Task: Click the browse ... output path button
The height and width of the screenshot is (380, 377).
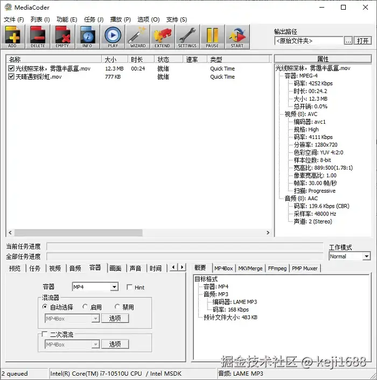Action: tap(348, 41)
